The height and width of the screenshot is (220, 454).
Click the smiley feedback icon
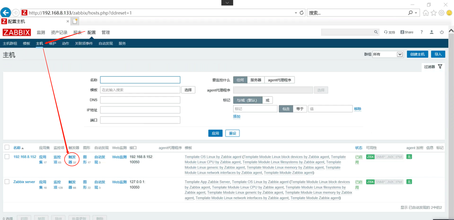[449, 13]
